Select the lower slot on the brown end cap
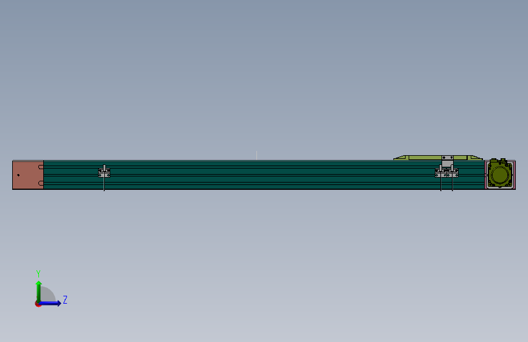Image resolution: width=528 pixels, height=342 pixels. pos(41,183)
